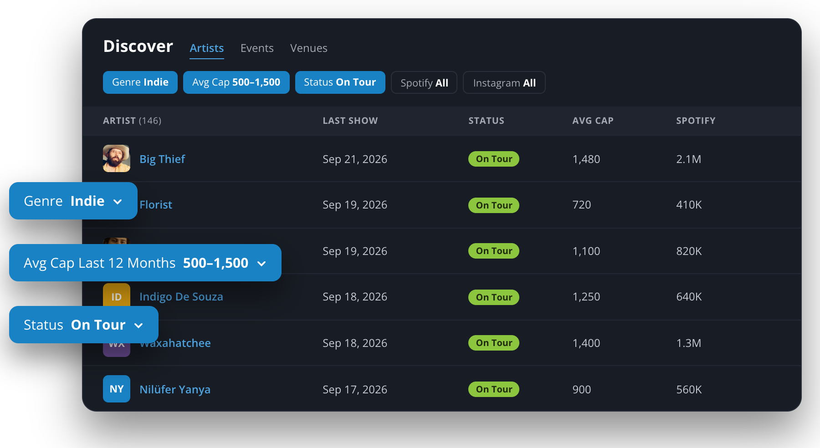
Task: Sort by Last Show column header
Action: pyautogui.click(x=350, y=121)
